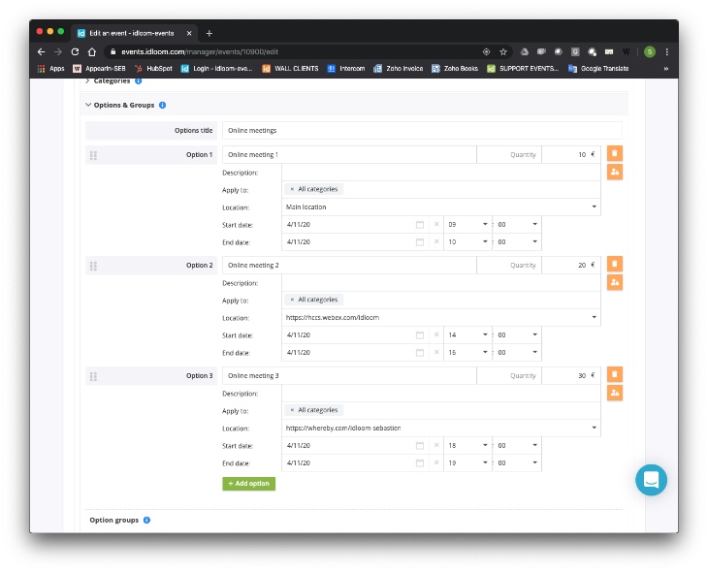Open the WALL CLIENTS bookmark
Viewport: 708px width, 572px height.
point(290,69)
